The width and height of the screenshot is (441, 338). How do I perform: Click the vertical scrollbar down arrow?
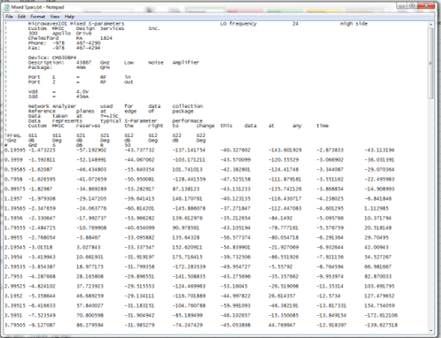pyautogui.click(x=430, y=330)
